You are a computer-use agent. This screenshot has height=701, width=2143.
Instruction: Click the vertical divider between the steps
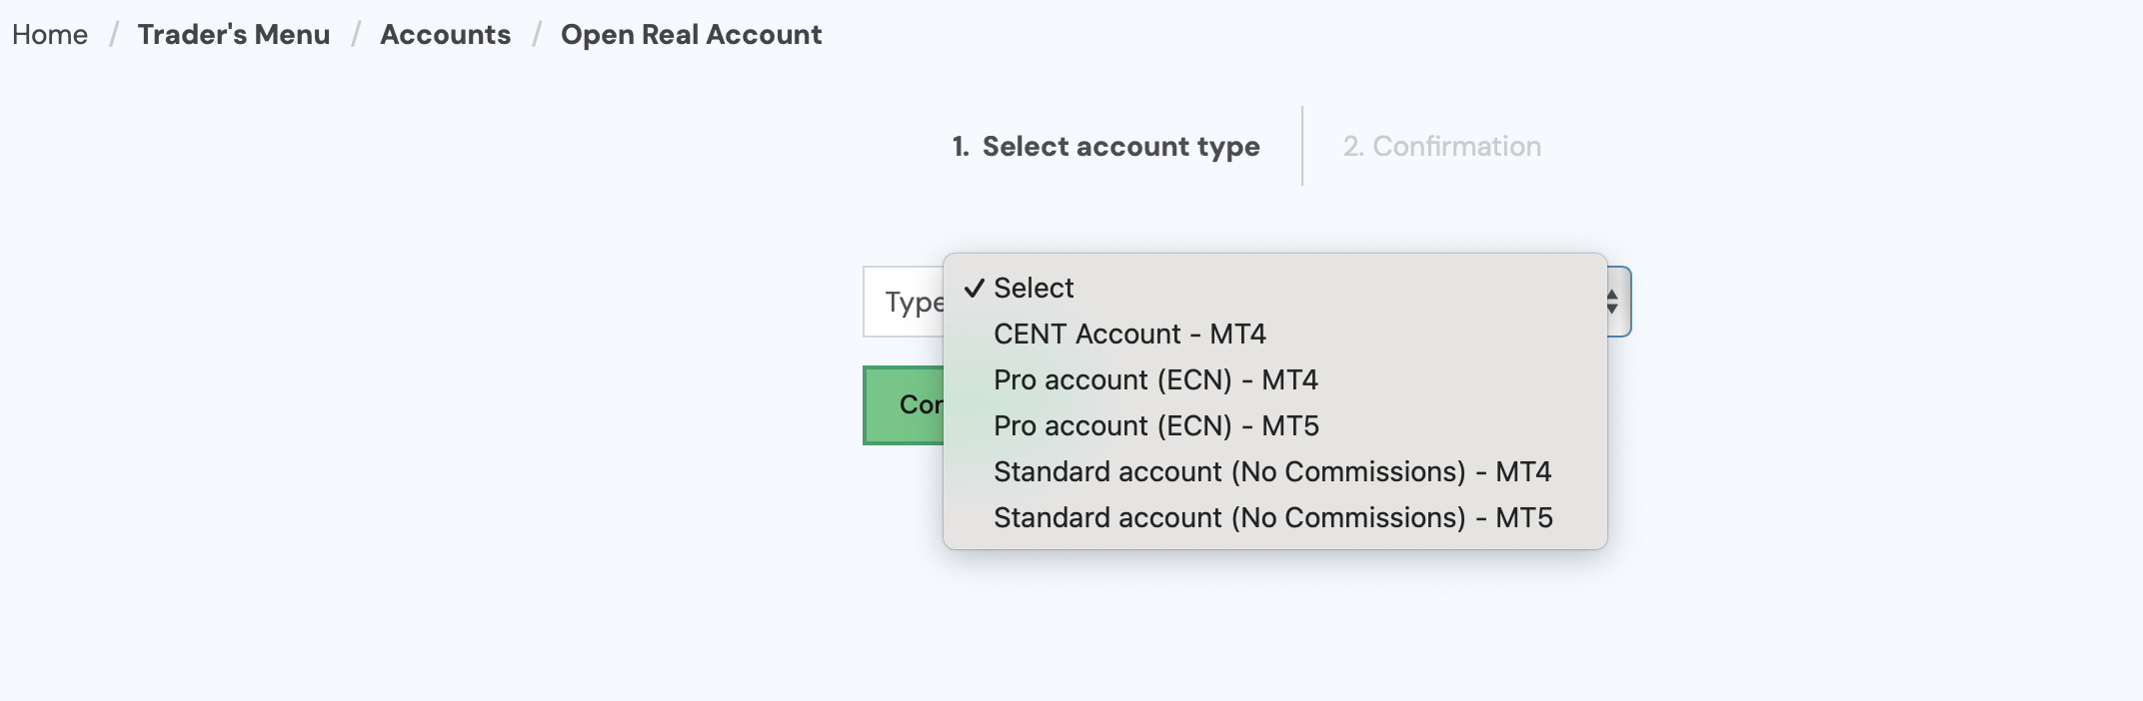pyautogui.click(x=1302, y=146)
